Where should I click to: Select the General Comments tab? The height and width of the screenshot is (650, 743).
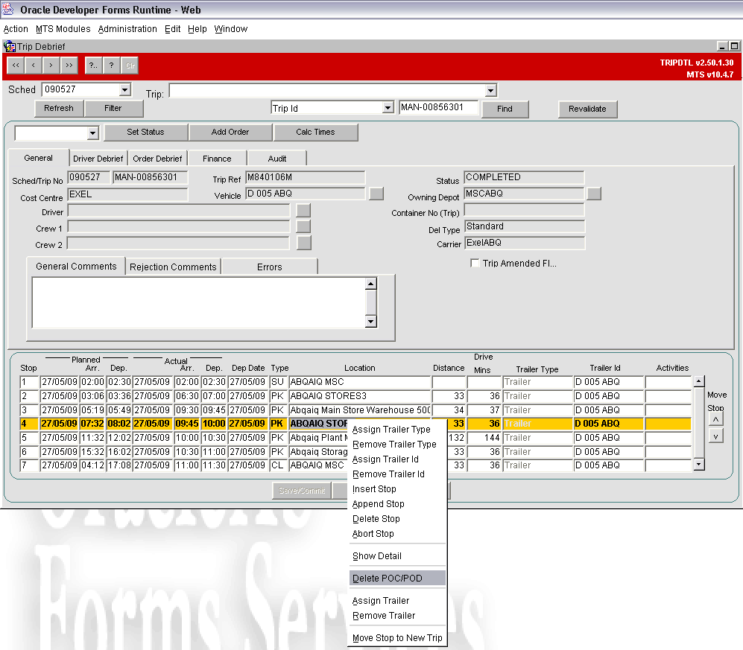coord(76,266)
